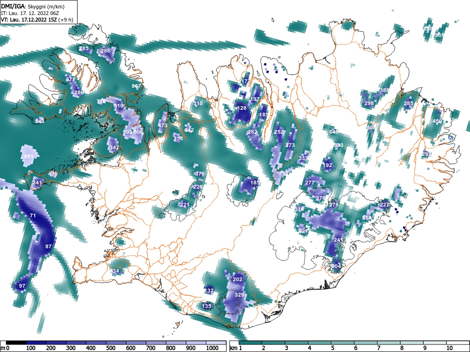Click the 833 visibility value
470x352 pixels.
tap(338, 145)
